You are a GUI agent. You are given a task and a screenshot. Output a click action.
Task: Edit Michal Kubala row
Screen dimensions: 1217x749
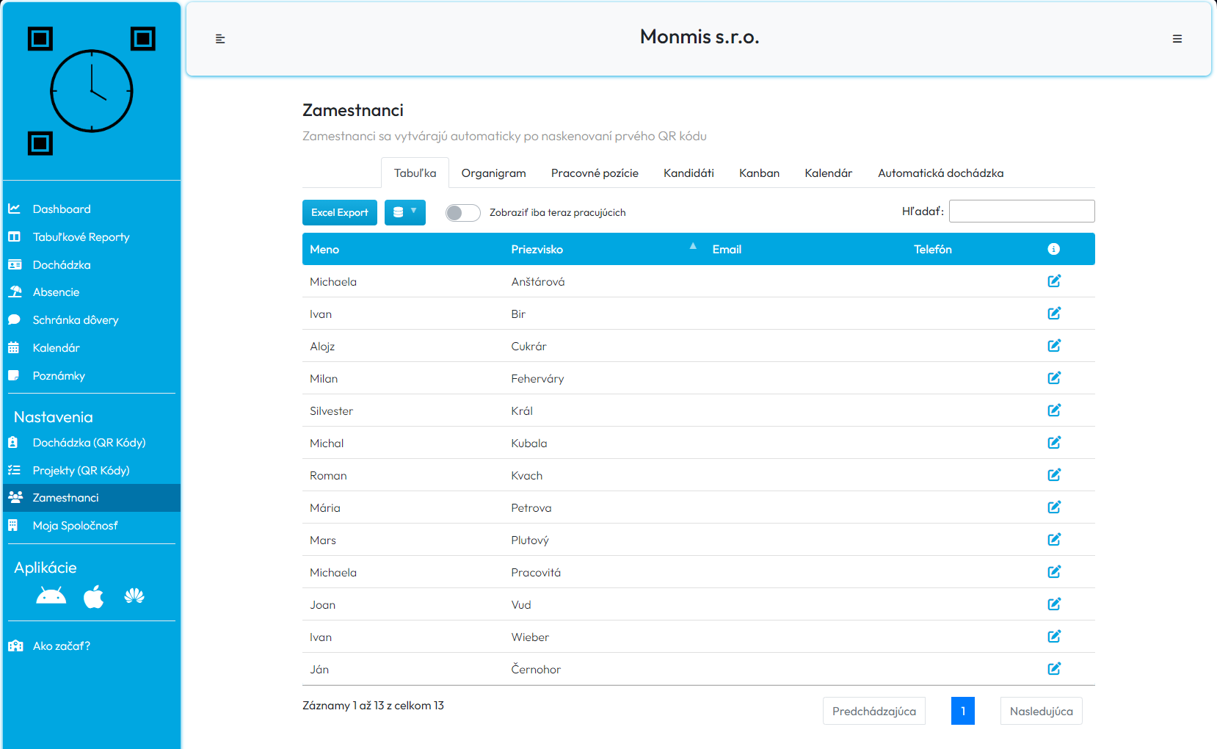[1054, 443]
